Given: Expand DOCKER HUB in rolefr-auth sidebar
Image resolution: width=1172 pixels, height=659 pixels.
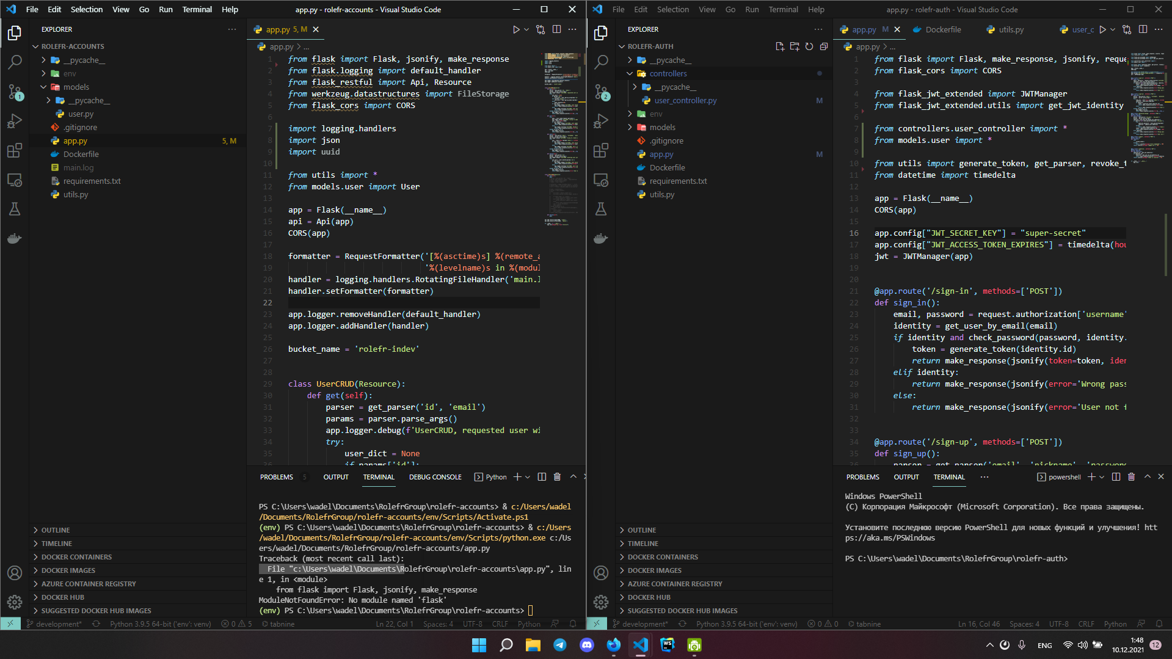Looking at the screenshot, I should pyautogui.click(x=724, y=597).
